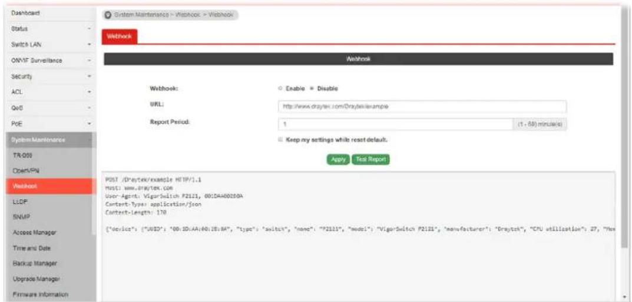This screenshot has height=302, width=632.
Task: Click the Report Period input field
Action: (395, 124)
